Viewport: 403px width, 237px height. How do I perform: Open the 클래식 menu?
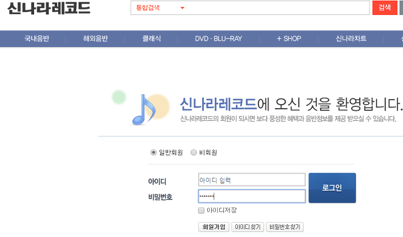coord(151,39)
